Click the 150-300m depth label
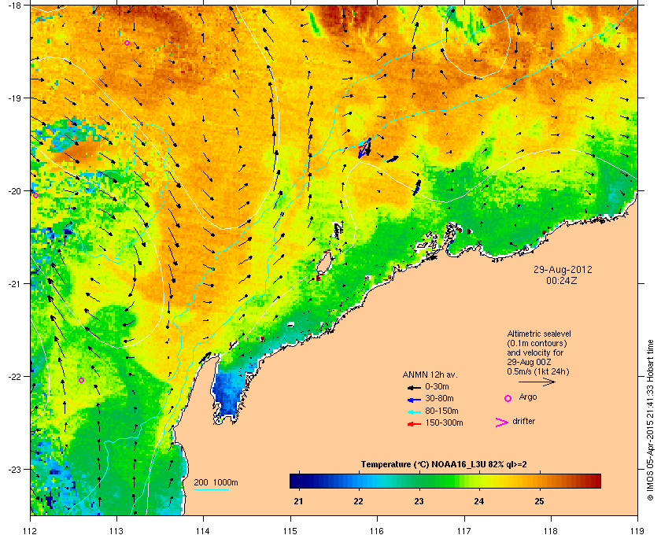The height and width of the screenshot is (535, 661). tap(444, 422)
